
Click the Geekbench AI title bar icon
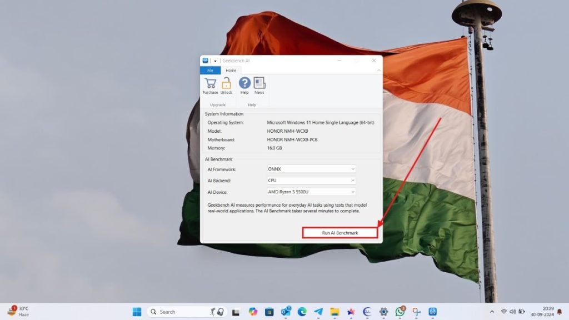206,61
